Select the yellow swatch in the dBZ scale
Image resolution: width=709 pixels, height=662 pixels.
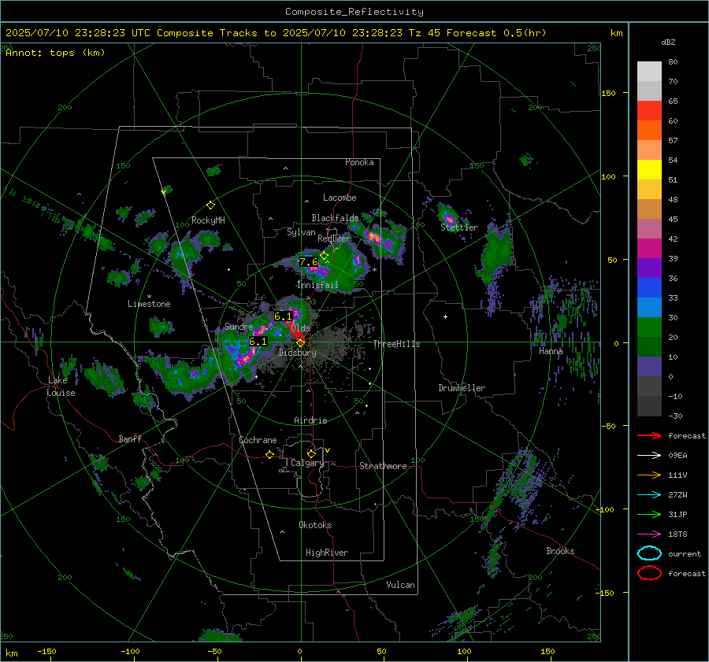649,169
